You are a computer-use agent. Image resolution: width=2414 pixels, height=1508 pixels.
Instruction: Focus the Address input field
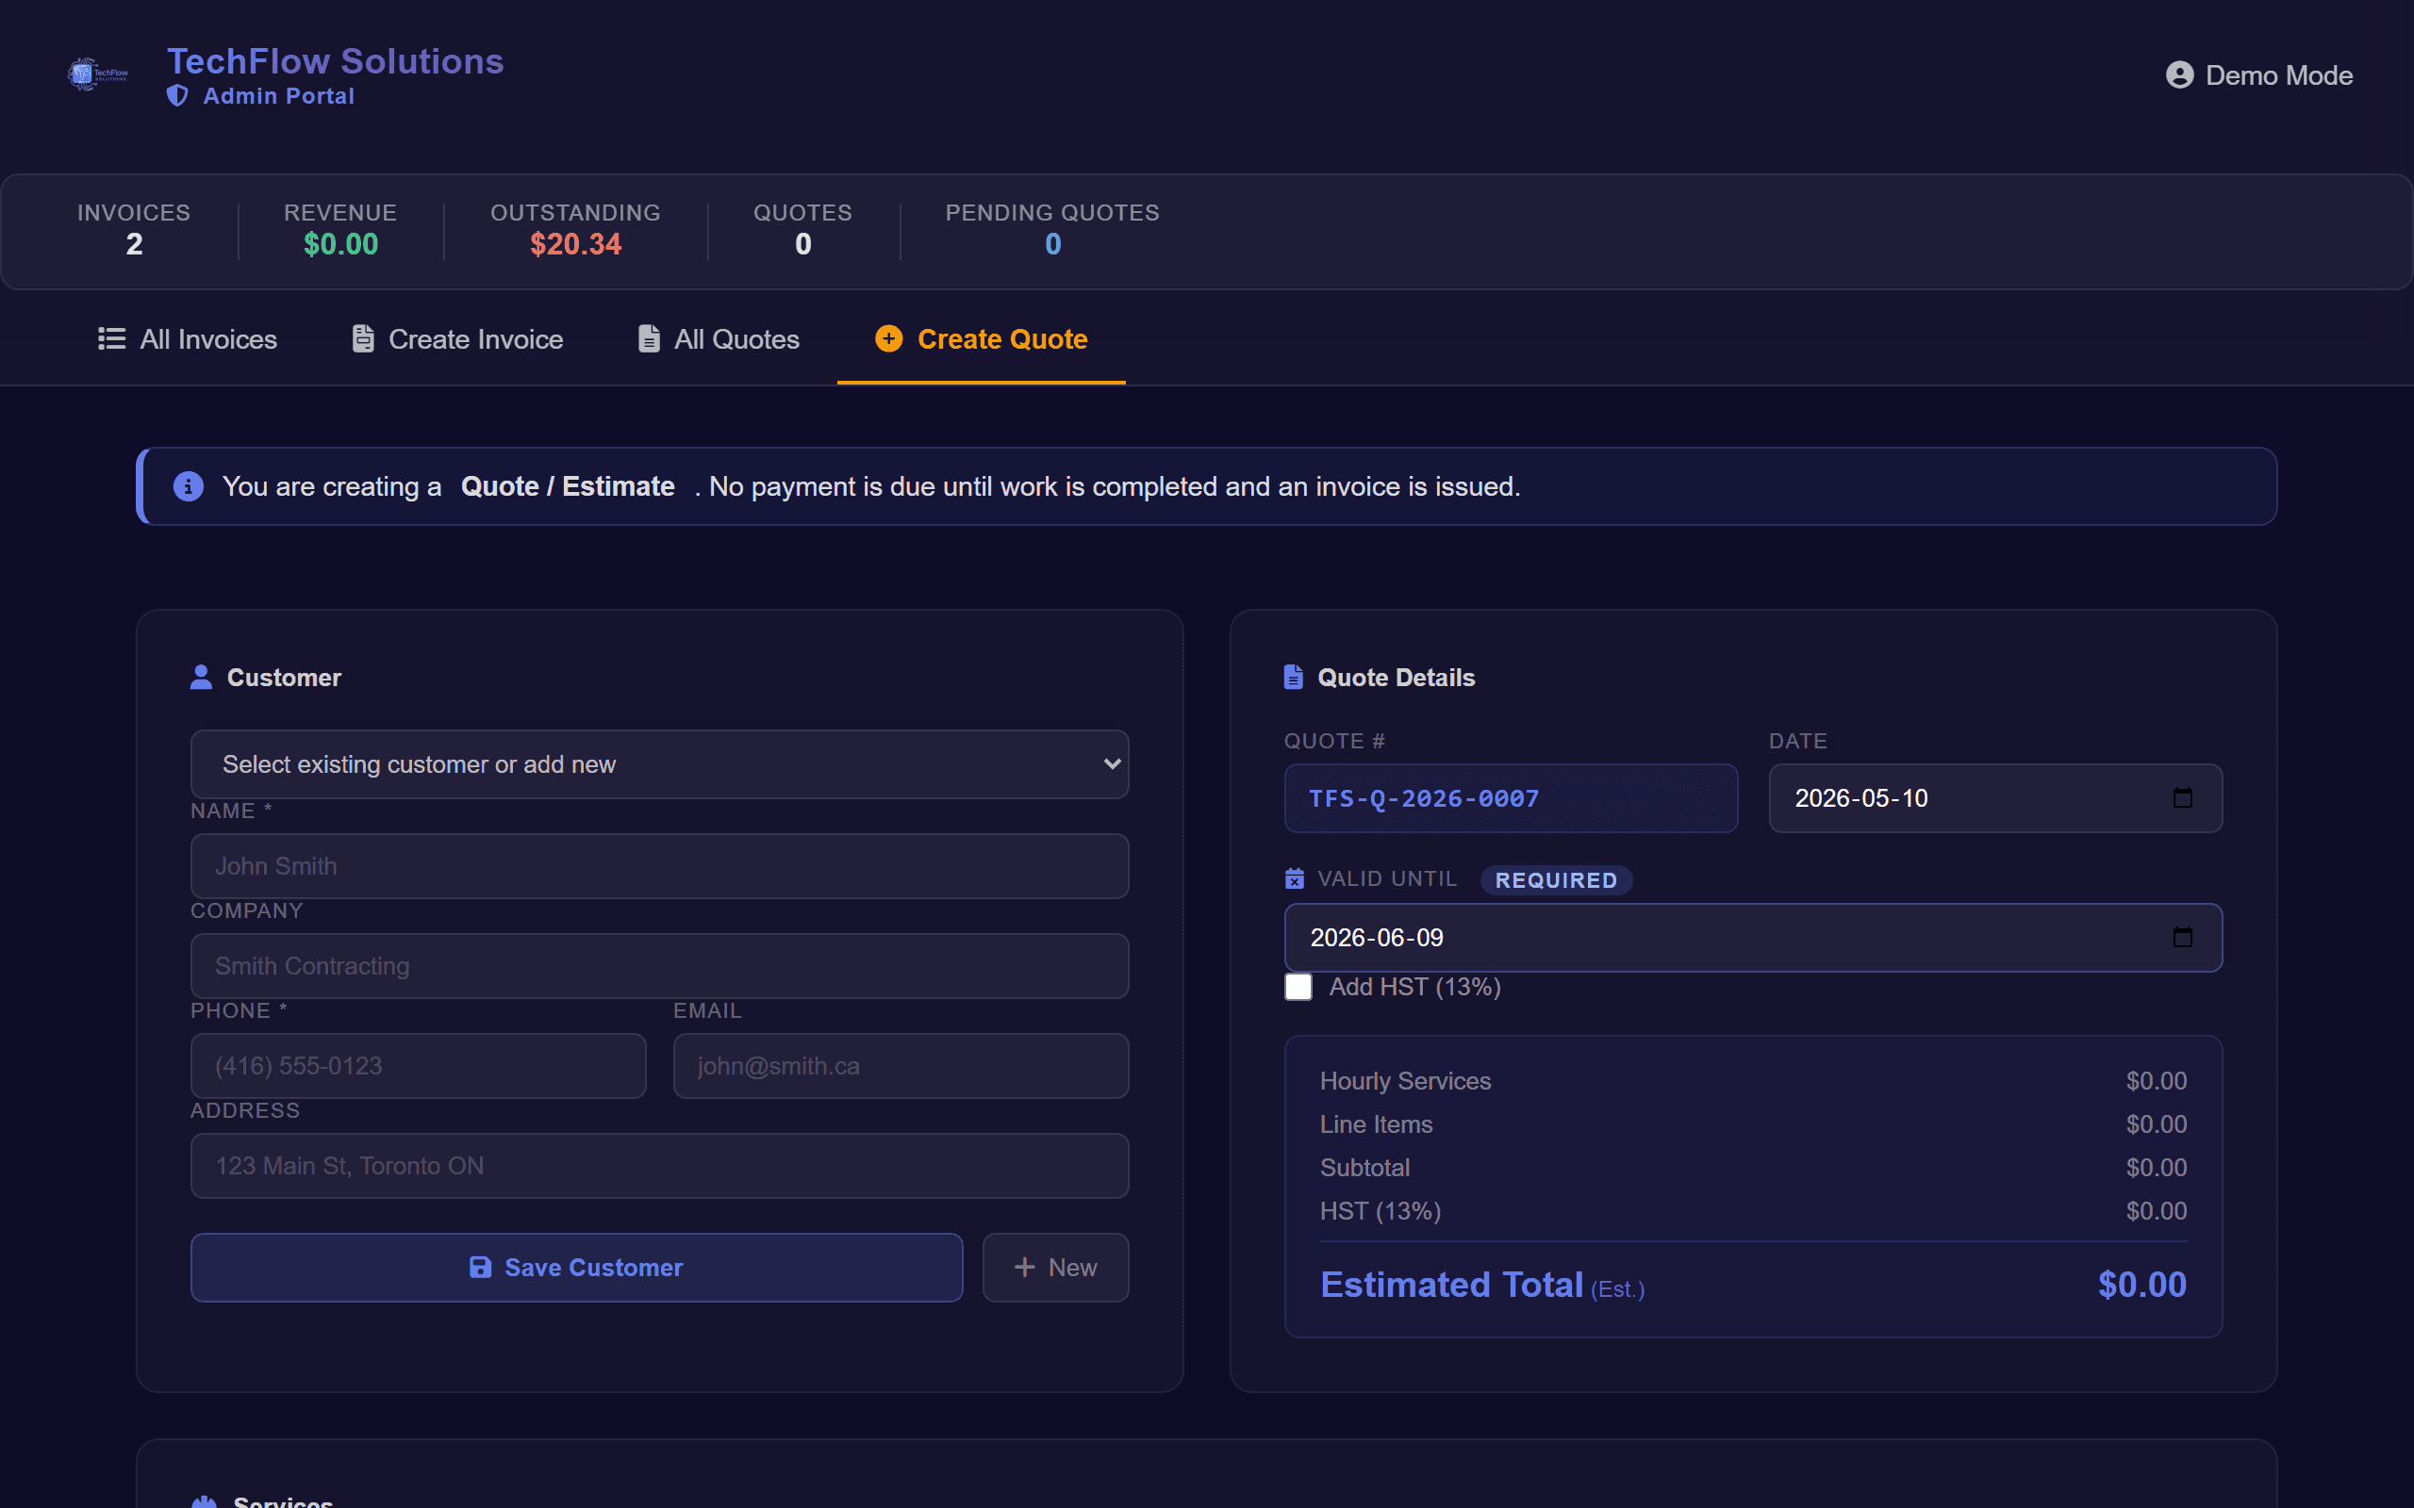tap(659, 1166)
